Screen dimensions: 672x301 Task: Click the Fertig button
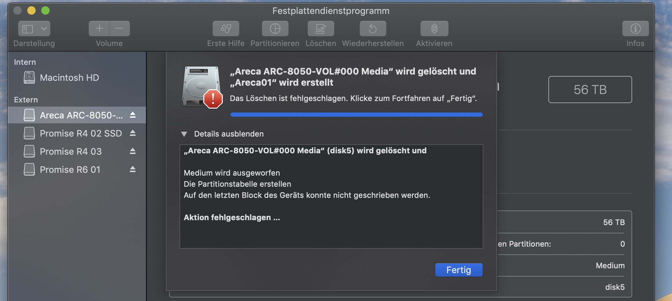pos(459,270)
